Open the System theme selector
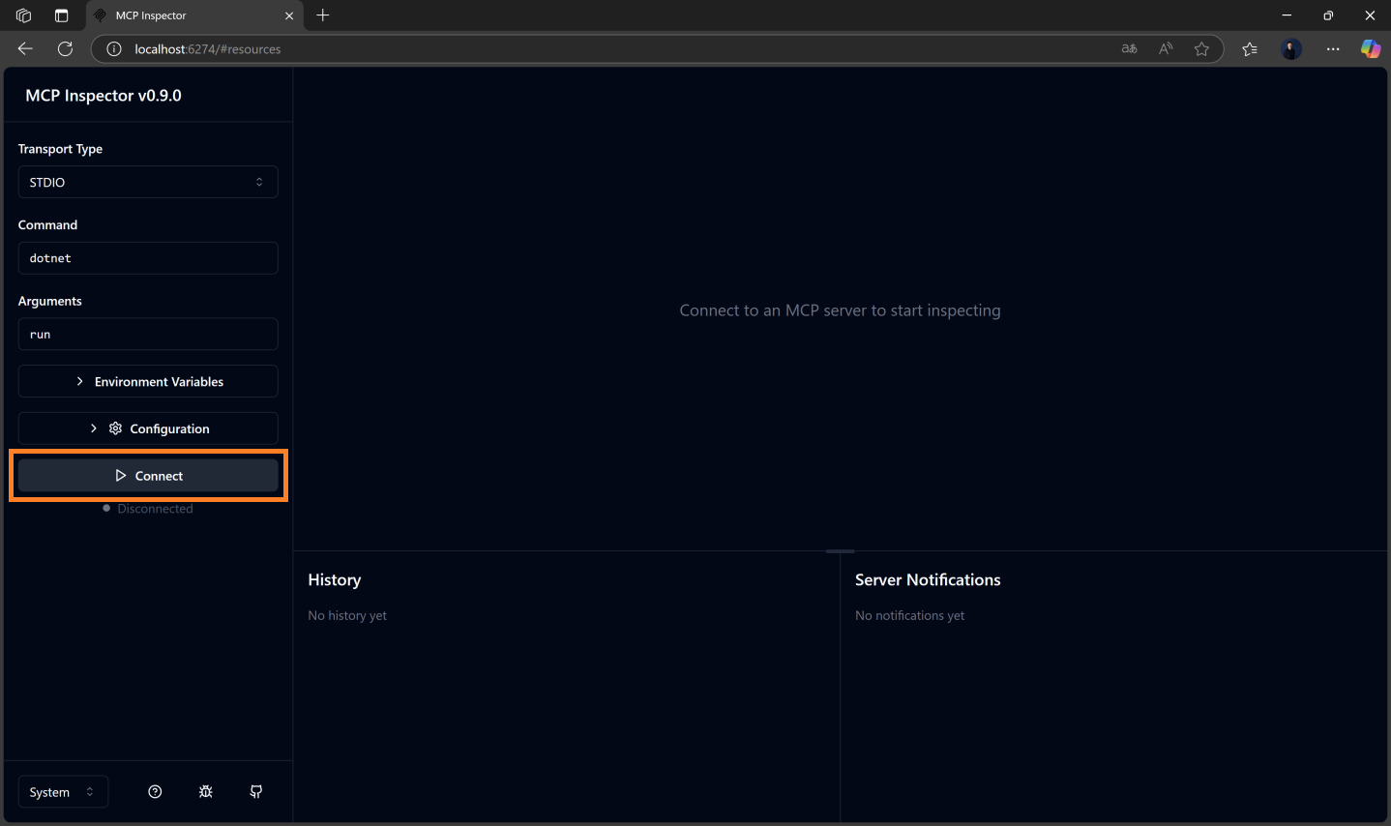 (x=63, y=792)
